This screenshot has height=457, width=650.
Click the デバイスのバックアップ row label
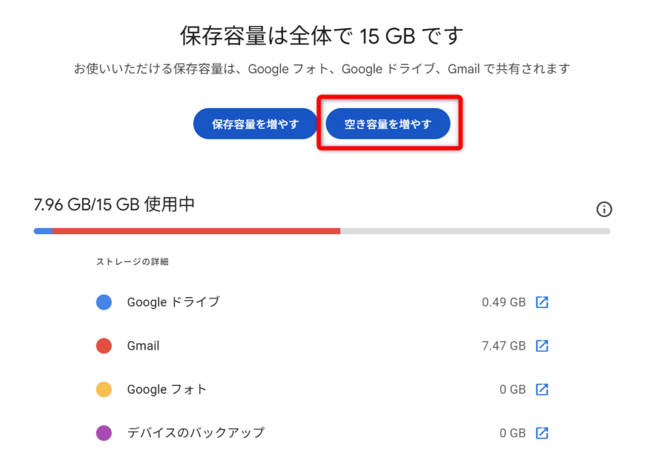(x=196, y=433)
